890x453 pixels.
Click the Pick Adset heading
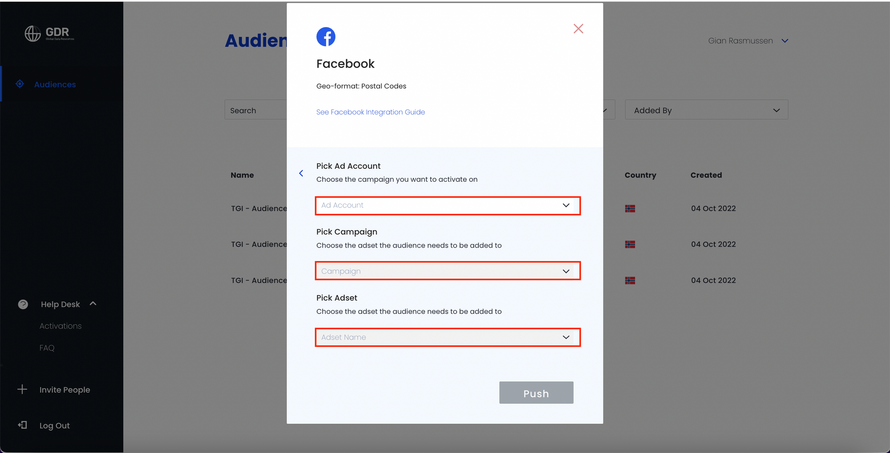(337, 298)
